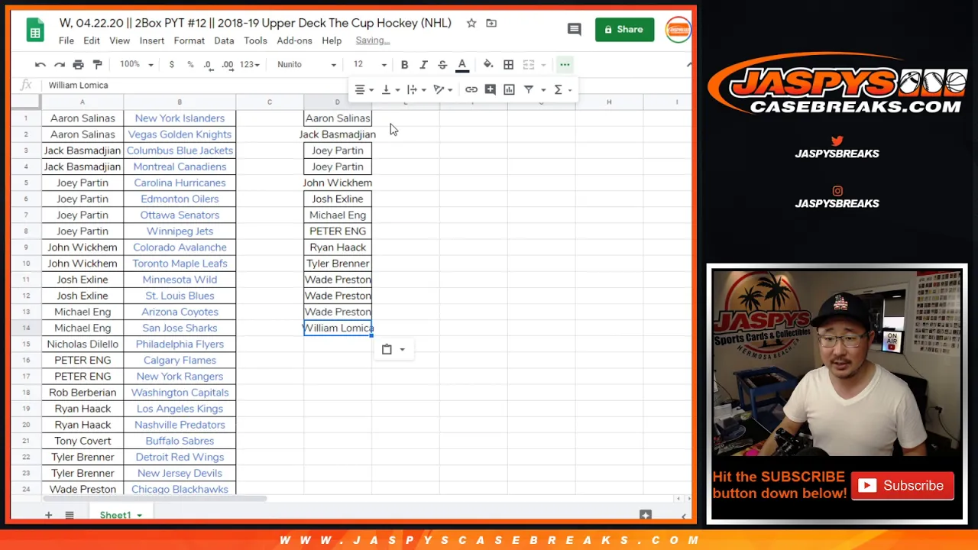The height and width of the screenshot is (550, 978).
Task: Toggle strikethrough formatting
Action: tap(442, 64)
